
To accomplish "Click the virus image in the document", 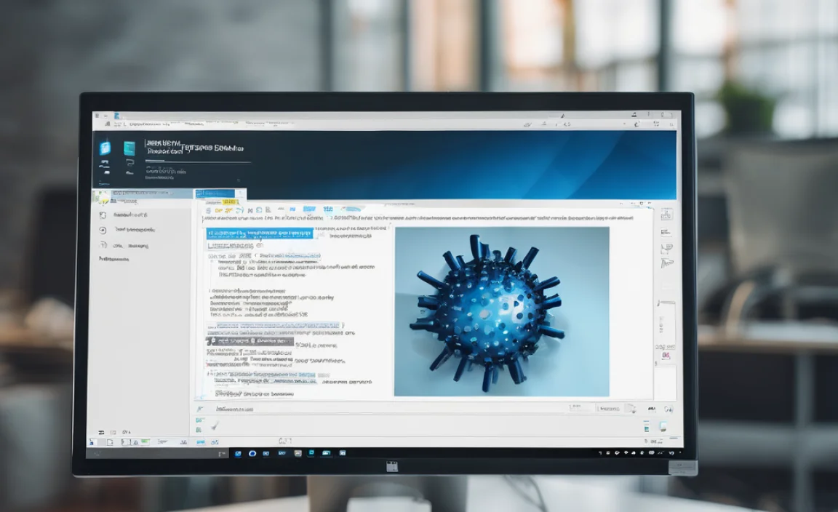I will pyautogui.click(x=501, y=311).
